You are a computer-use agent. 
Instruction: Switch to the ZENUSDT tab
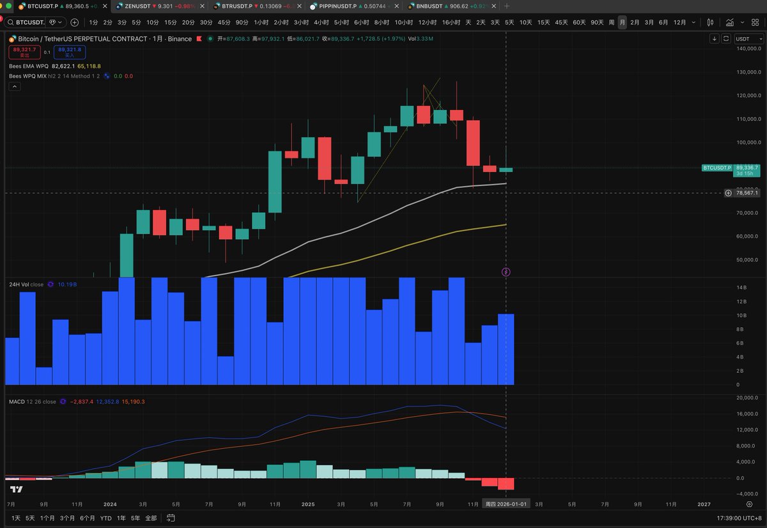(159, 6)
